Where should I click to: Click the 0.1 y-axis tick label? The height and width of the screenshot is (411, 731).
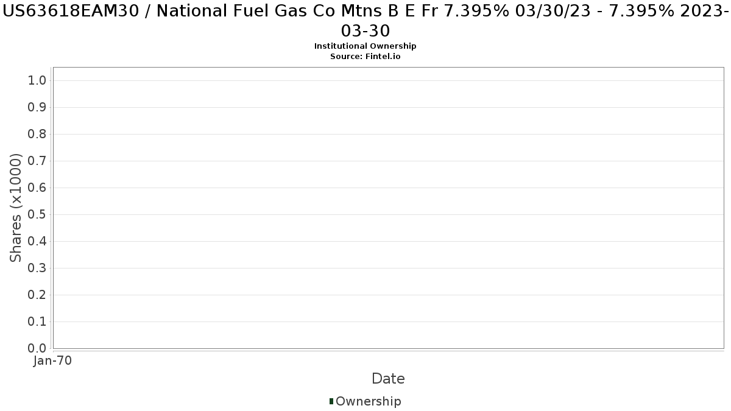tap(37, 322)
